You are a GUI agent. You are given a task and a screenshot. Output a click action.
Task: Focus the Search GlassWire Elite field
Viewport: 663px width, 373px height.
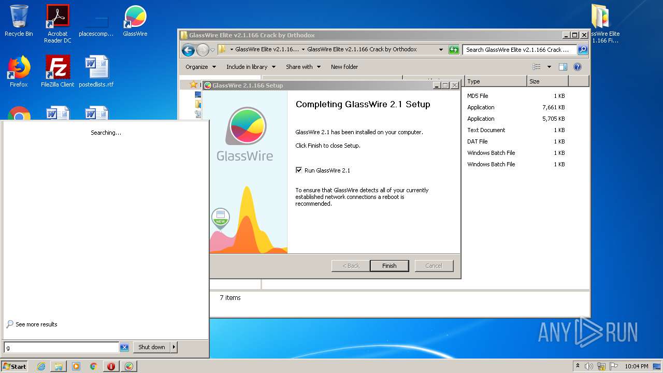tap(520, 50)
